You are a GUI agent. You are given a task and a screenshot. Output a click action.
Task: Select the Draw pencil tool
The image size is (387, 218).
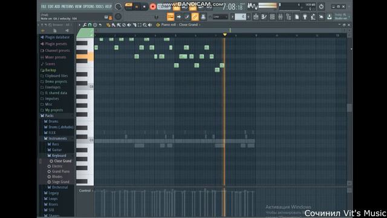point(108,25)
